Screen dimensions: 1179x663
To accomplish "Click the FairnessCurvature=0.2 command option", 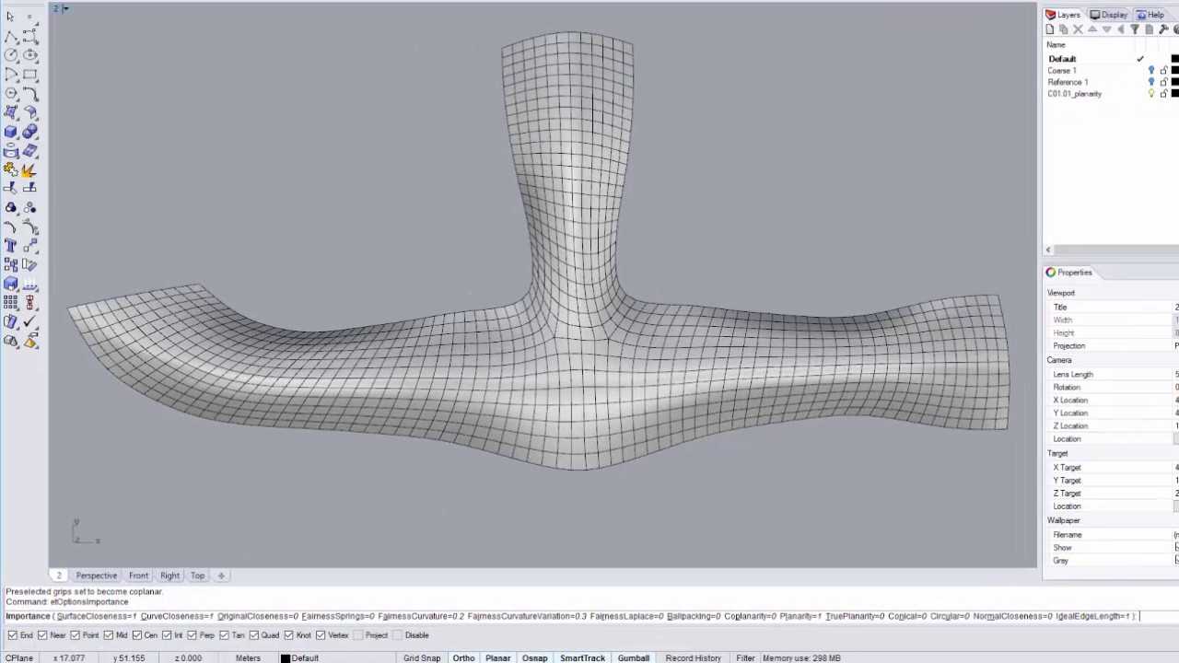I will pyautogui.click(x=421, y=616).
